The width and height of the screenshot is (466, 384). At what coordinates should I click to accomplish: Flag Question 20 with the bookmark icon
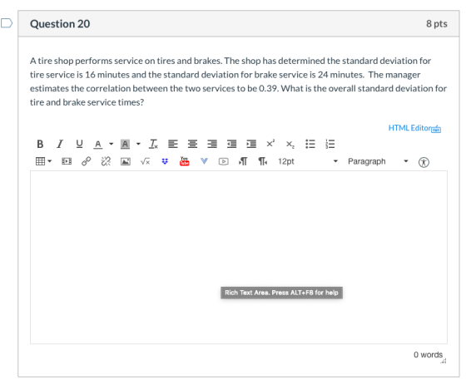click(7, 23)
